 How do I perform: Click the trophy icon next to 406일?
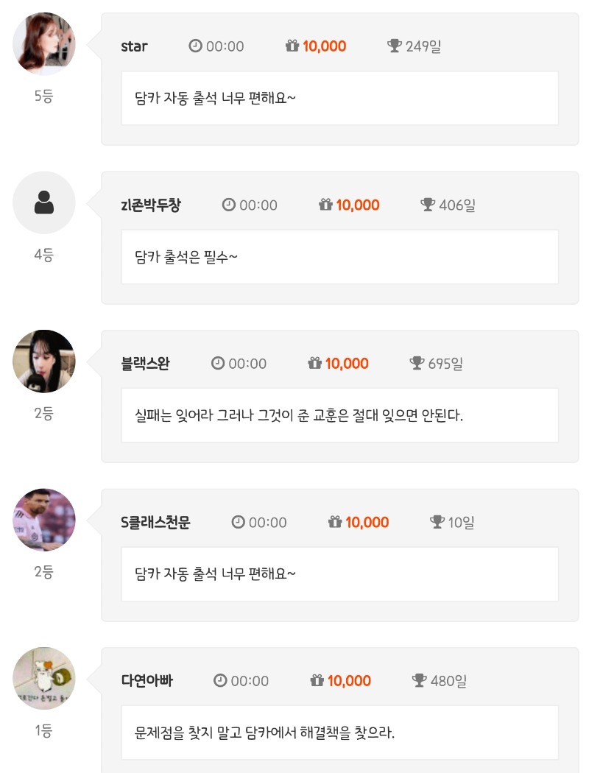tap(428, 205)
